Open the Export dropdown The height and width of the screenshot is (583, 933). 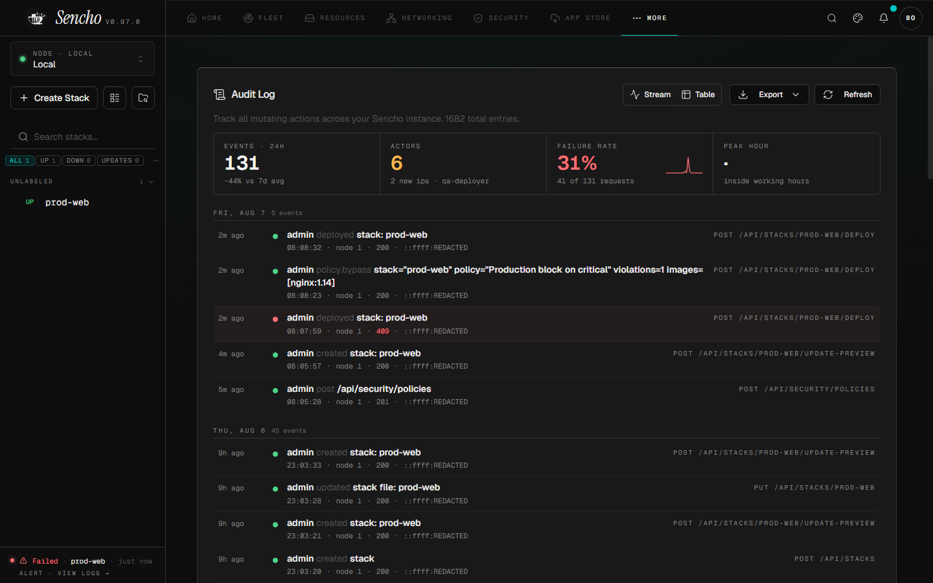click(x=769, y=95)
